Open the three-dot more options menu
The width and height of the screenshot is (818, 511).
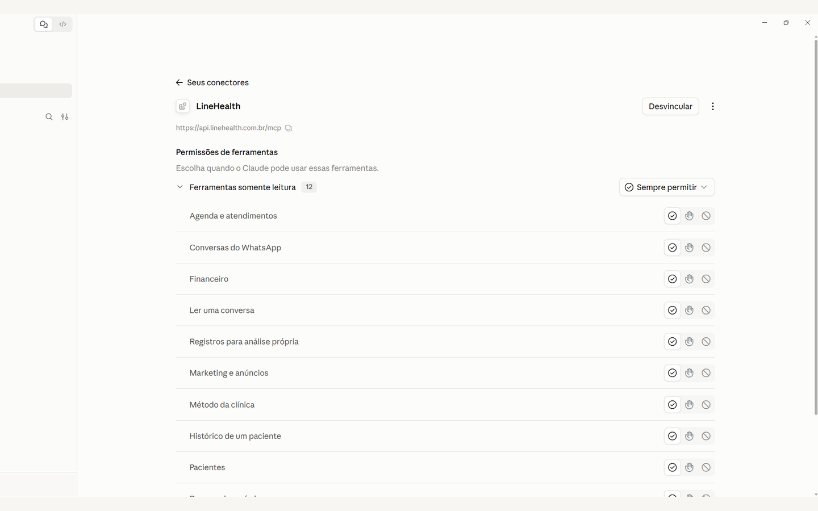point(712,107)
